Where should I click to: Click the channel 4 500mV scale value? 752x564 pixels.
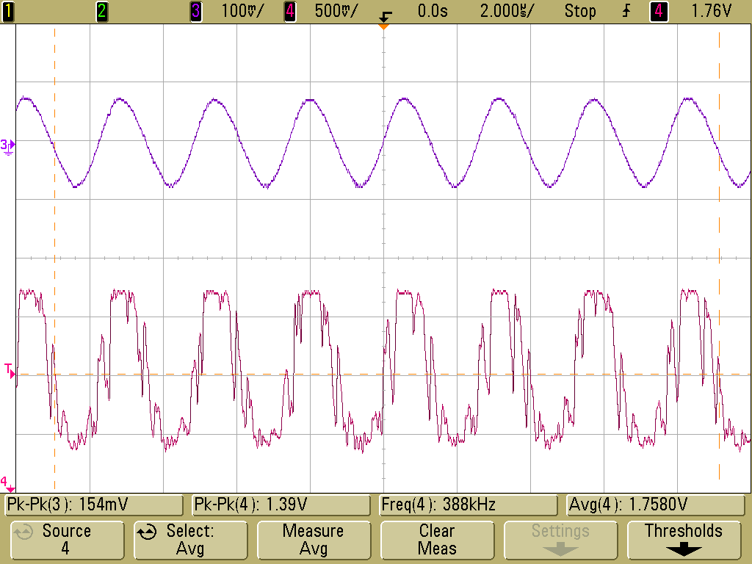point(336,11)
